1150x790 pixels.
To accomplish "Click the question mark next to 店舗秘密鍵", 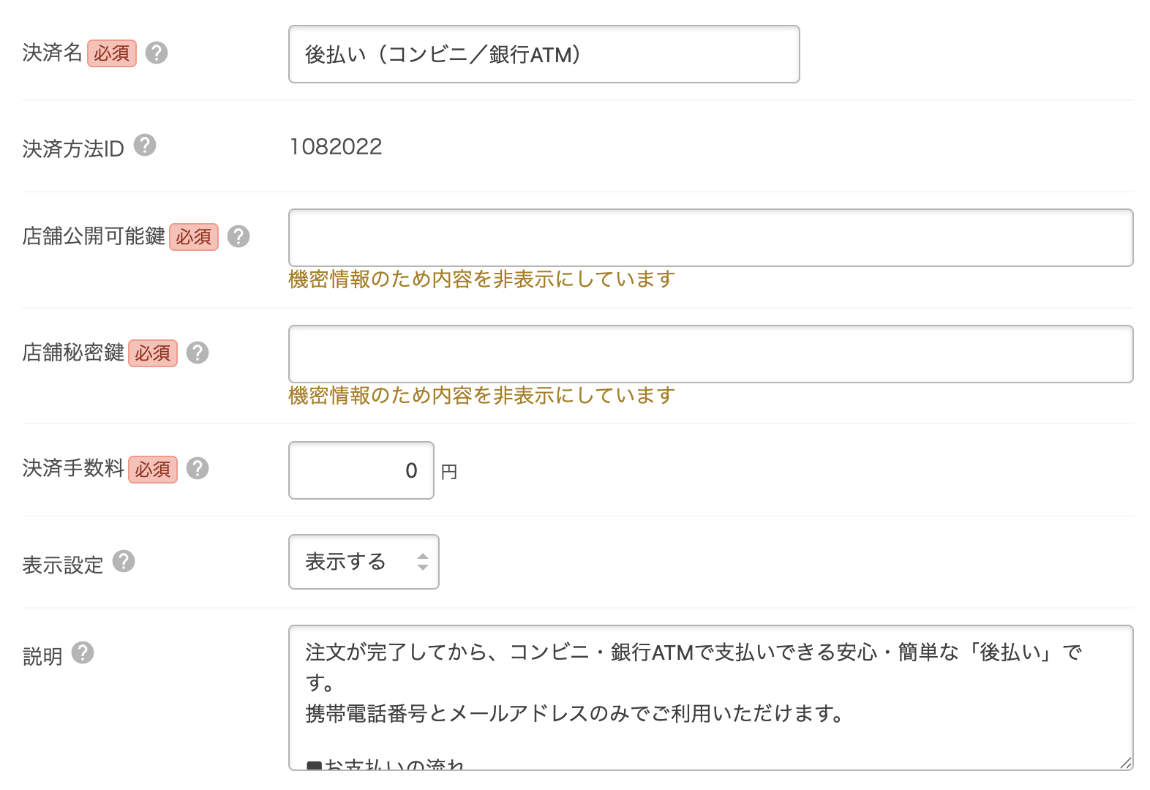I will point(198,352).
